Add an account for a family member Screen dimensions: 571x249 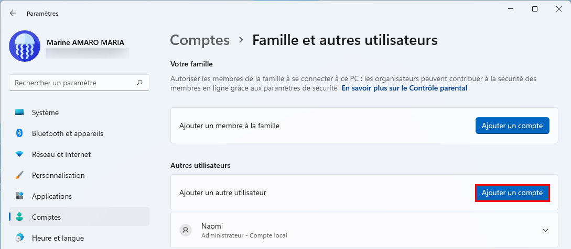coord(512,126)
